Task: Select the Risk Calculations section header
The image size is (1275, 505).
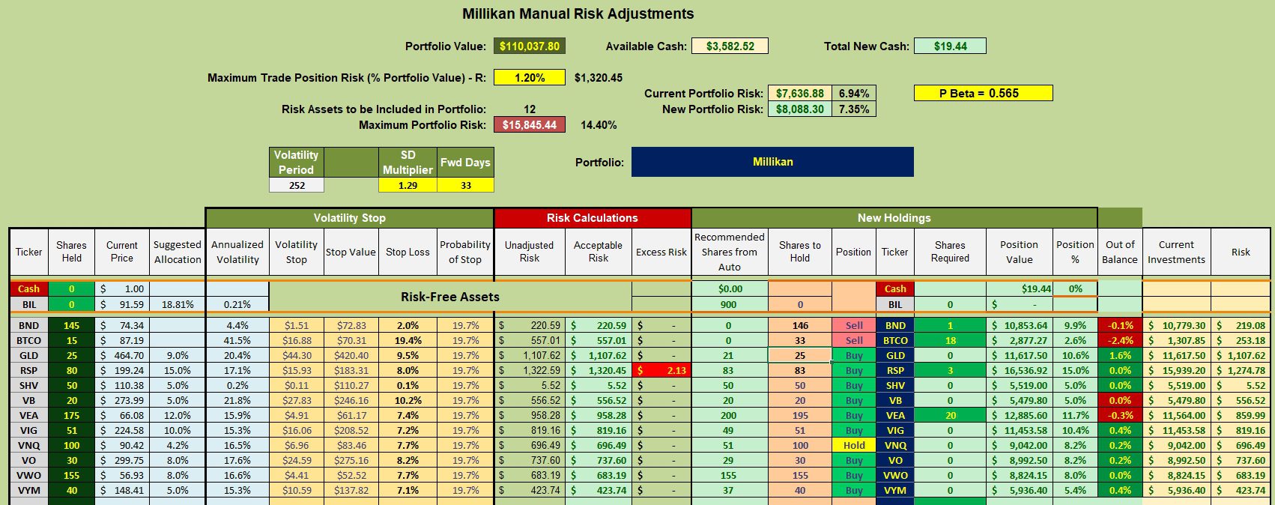Action: (592, 218)
